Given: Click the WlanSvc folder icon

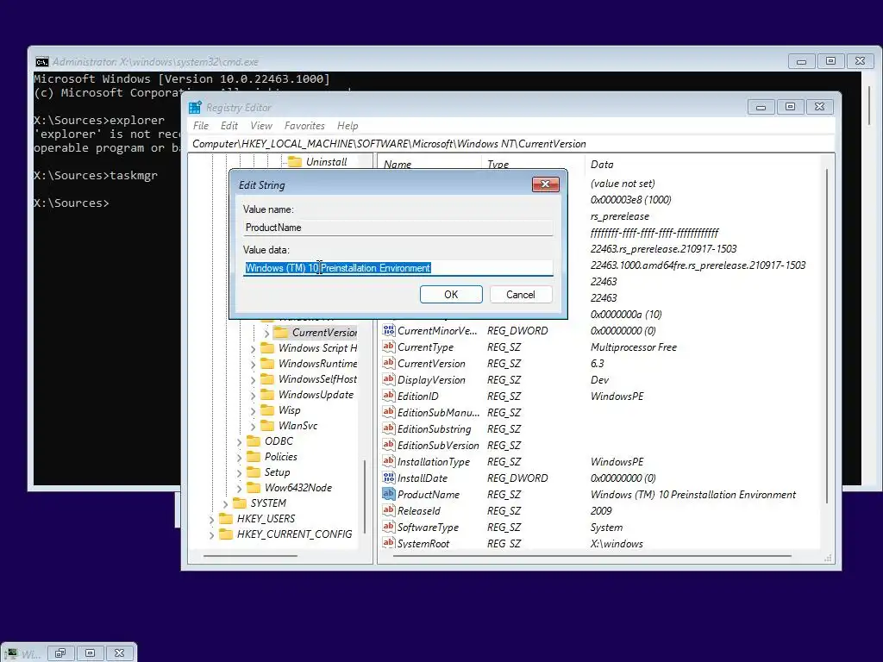Looking at the screenshot, I should click(267, 426).
